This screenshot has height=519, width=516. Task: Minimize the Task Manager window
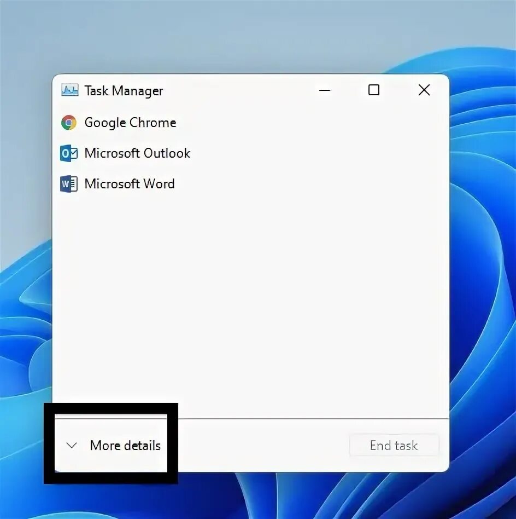coord(325,90)
